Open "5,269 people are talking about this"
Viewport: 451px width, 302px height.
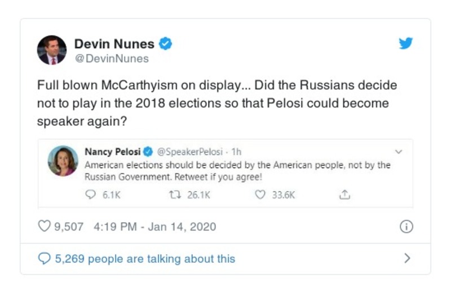click(144, 259)
